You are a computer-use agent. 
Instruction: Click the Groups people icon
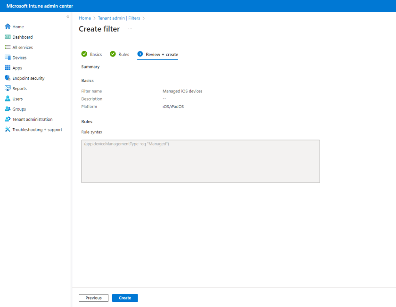click(8, 109)
